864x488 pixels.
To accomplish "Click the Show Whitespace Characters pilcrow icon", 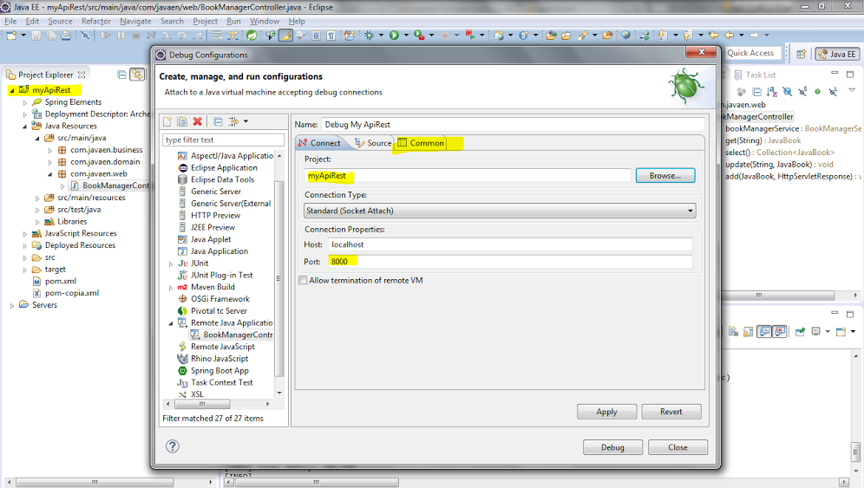I will pyautogui.click(x=331, y=36).
